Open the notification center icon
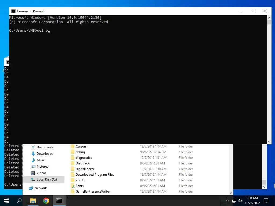The height and width of the screenshot is (206, 275). [266, 201]
